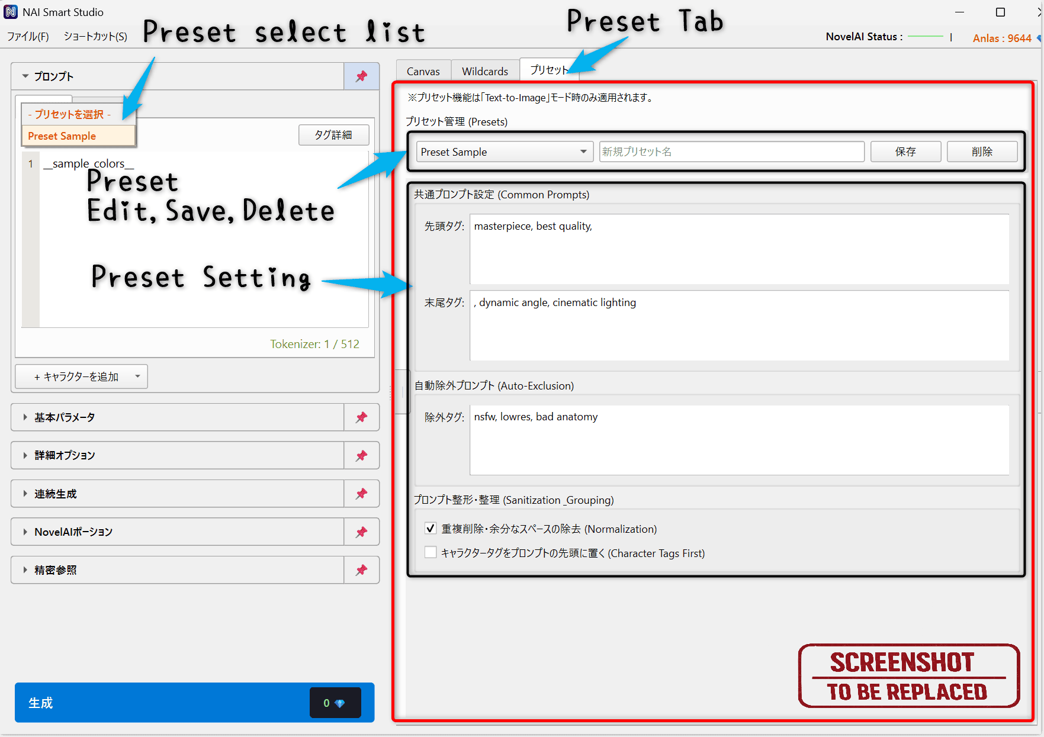Open the ショートカット(S) menu
This screenshot has width=1044, height=737.
94,36
